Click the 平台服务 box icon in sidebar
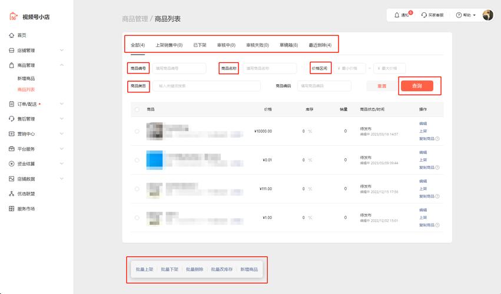This screenshot has width=501, height=294. [12, 149]
